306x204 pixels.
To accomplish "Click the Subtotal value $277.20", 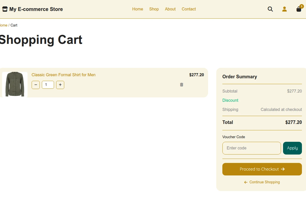I will (295, 91).
